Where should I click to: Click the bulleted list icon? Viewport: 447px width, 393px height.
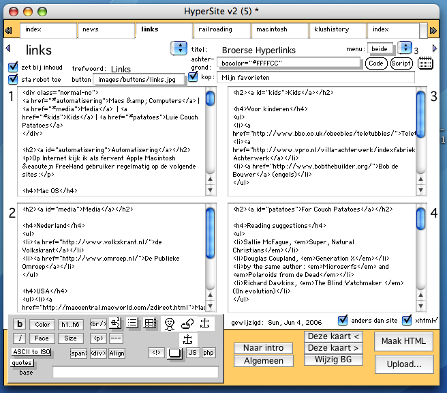[x=133, y=323]
